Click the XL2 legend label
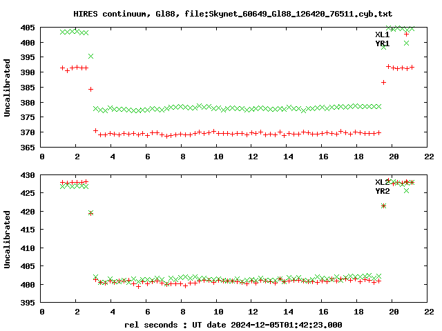The width and height of the screenshot is (442, 331). (382, 182)
